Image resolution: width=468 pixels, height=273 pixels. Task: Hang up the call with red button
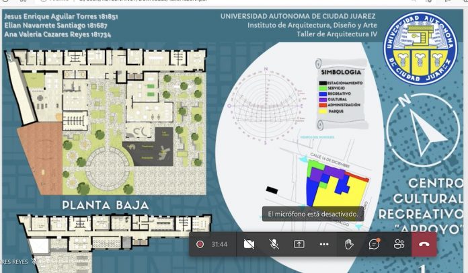point(424,244)
